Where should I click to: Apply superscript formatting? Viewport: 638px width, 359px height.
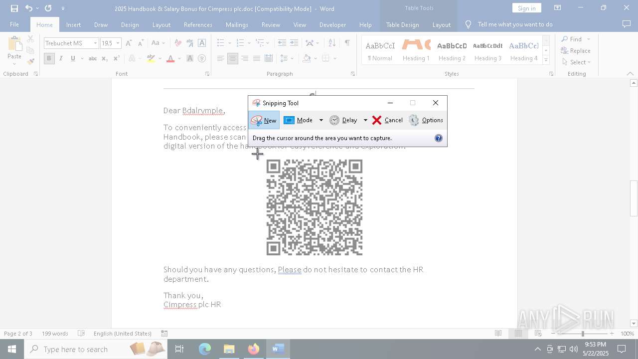coord(116,58)
